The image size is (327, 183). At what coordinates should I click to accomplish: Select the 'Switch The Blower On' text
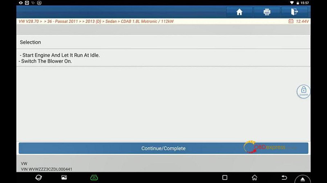tap(45, 61)
